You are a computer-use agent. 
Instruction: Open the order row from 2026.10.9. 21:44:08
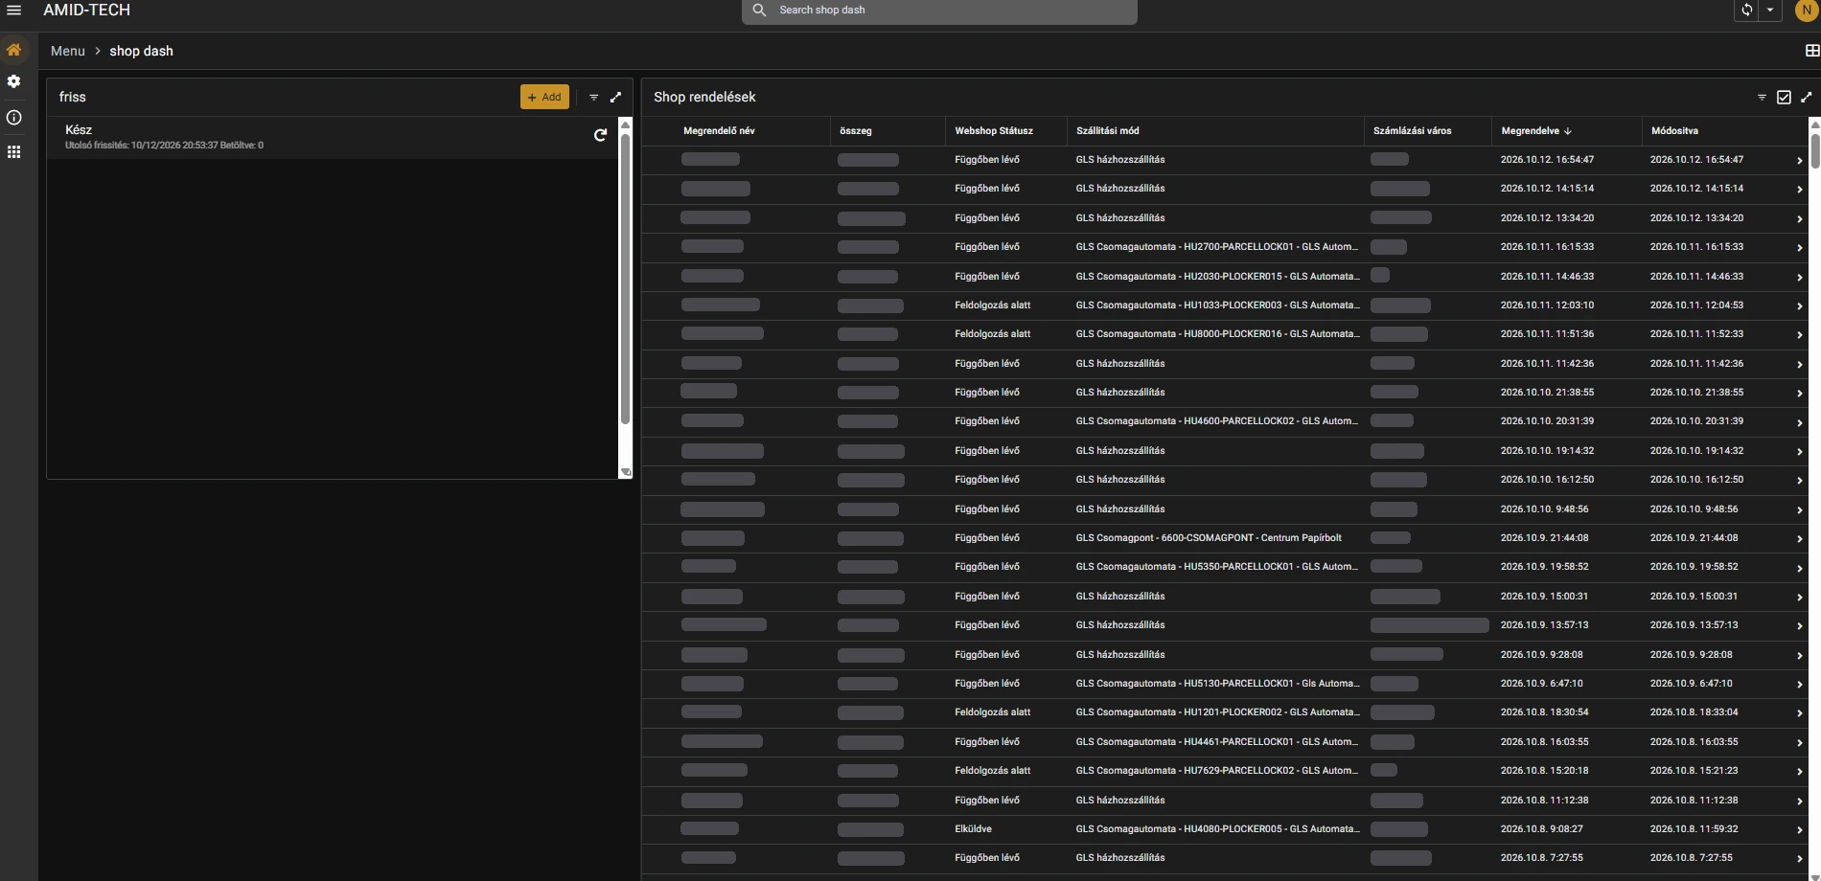coord(1225,538)
